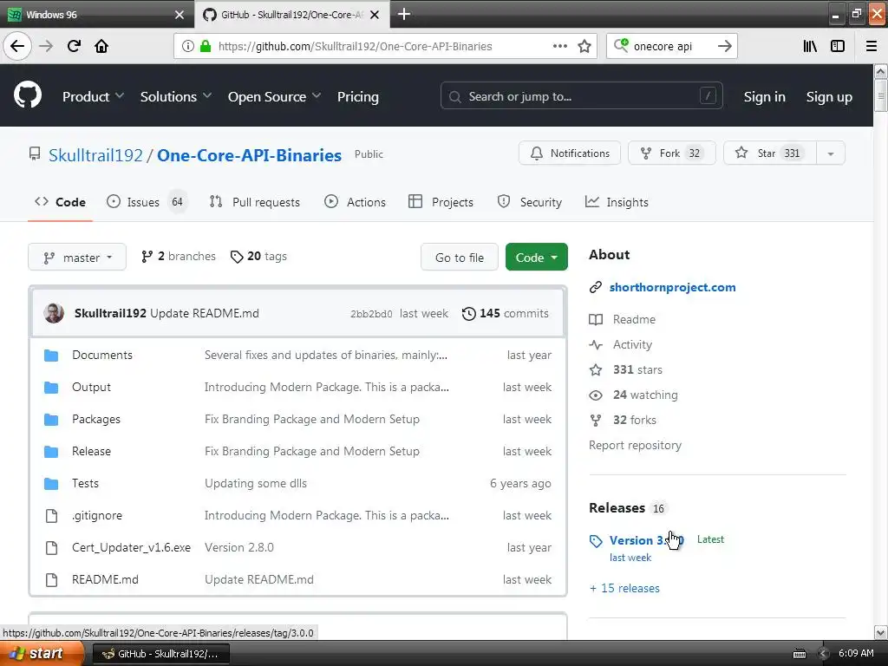Click the Cert_Updater_v1.6.exe file icon

click(x=51, y=548)
